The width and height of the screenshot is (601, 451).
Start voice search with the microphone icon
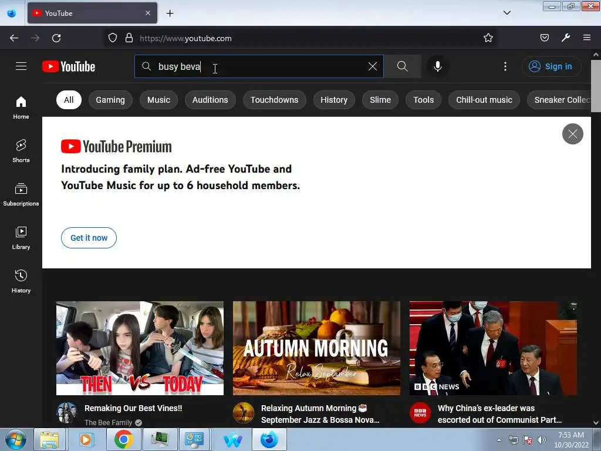(x=438, y=66)
